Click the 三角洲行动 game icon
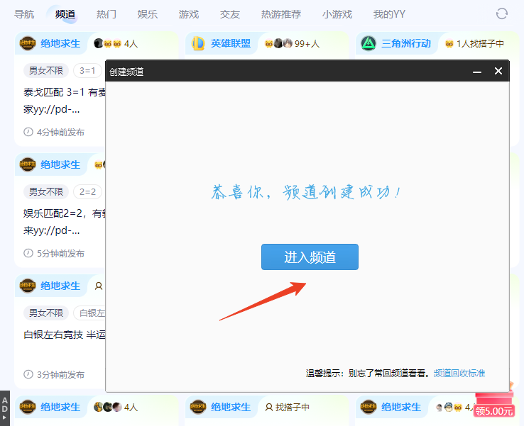The image size is (524, 426). pos(369,43)
